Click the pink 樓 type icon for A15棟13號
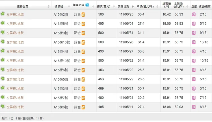 point(194,42)
